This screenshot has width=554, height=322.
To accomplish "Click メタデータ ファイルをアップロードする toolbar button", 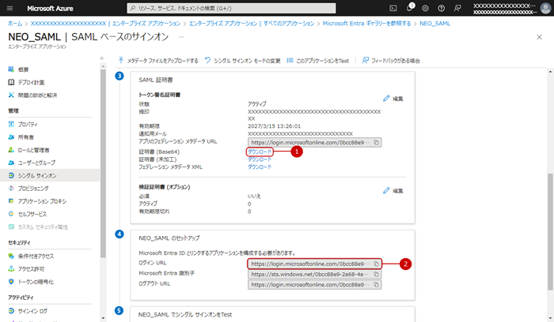I will 158,61.
